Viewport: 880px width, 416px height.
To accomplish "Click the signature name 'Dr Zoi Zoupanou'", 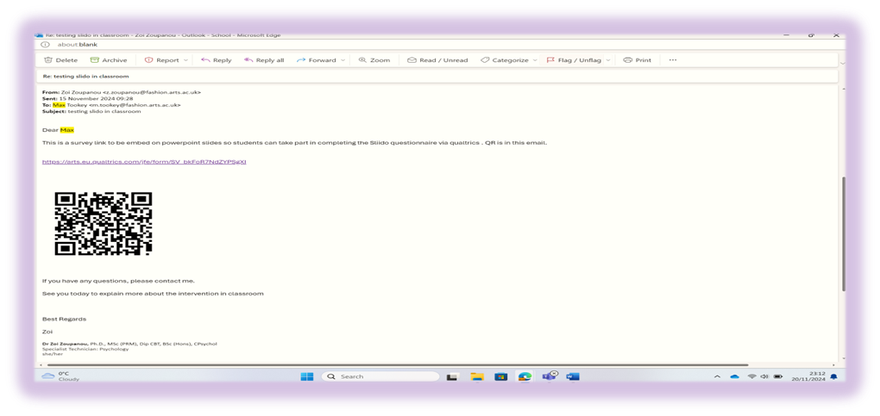I will (65, 344).
